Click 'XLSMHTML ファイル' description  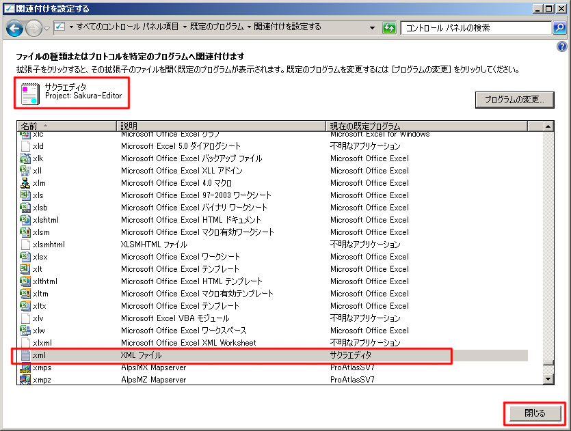coord(154,245)
